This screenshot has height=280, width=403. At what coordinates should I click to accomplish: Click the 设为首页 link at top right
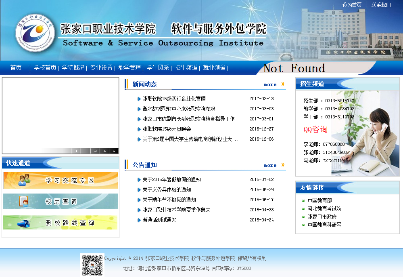[x=352, y=5]
